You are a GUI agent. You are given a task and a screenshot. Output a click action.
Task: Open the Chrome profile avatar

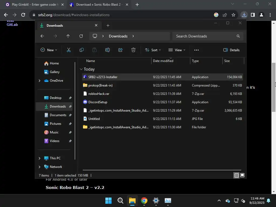tap(261, 15)
